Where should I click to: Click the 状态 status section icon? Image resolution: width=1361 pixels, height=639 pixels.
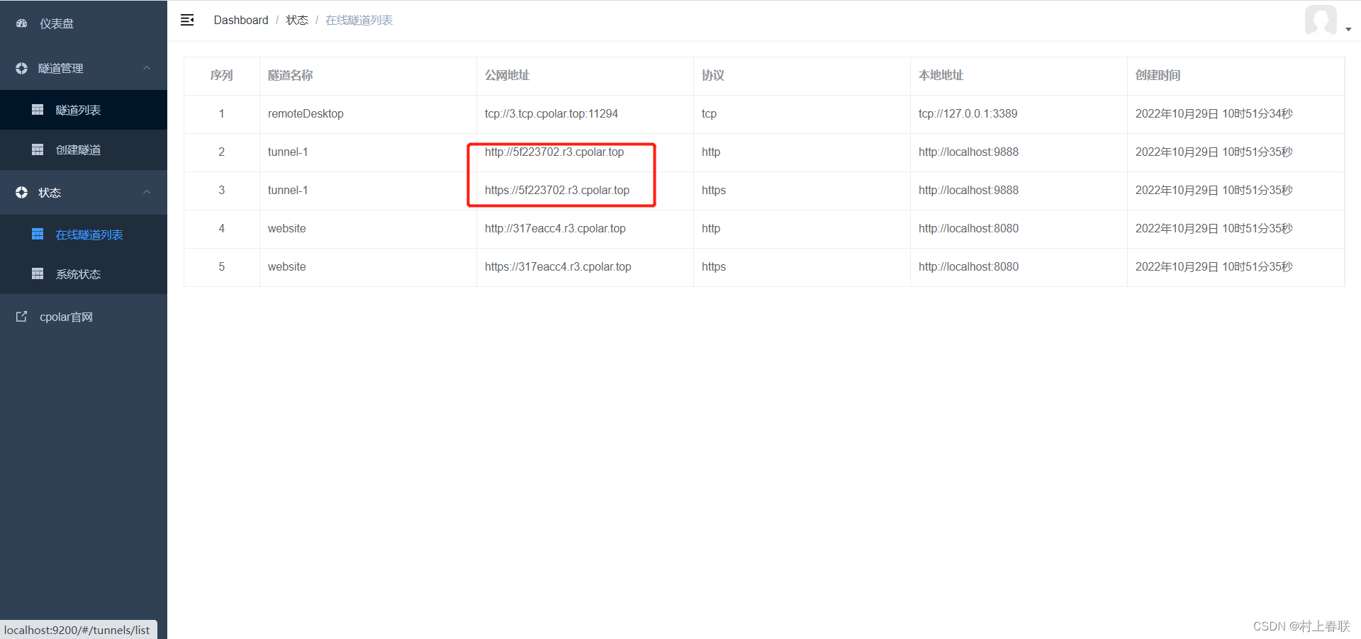coord(21,192)
